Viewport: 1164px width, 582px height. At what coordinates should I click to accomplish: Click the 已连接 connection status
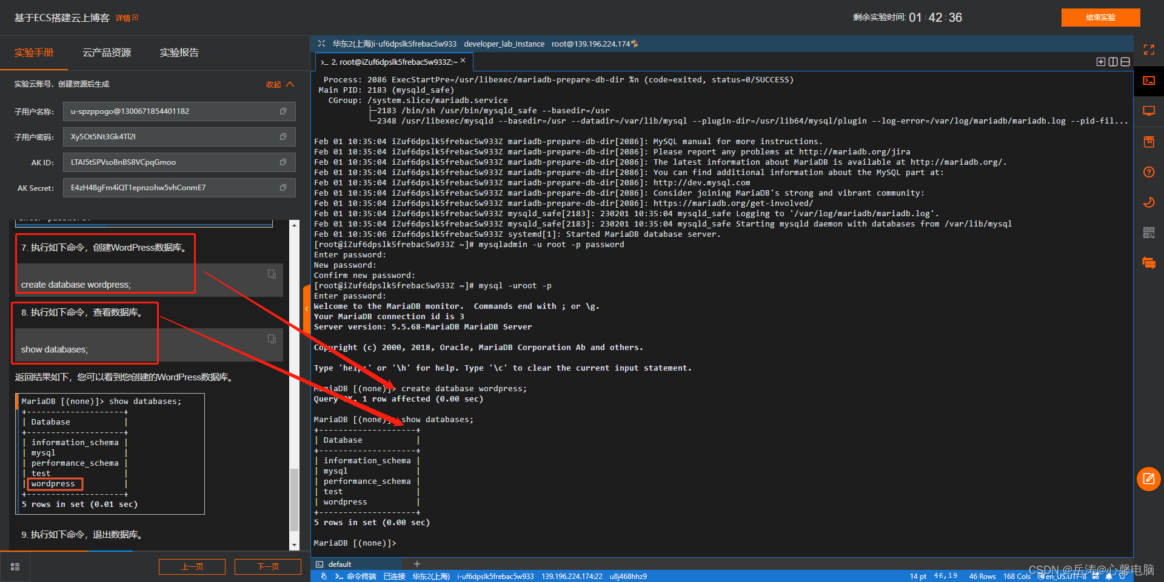coord(394,577)
